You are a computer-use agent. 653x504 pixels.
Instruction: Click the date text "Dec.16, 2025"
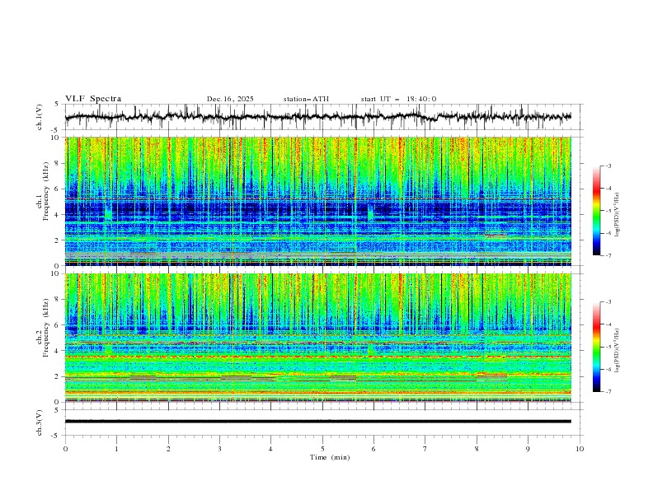230,99
